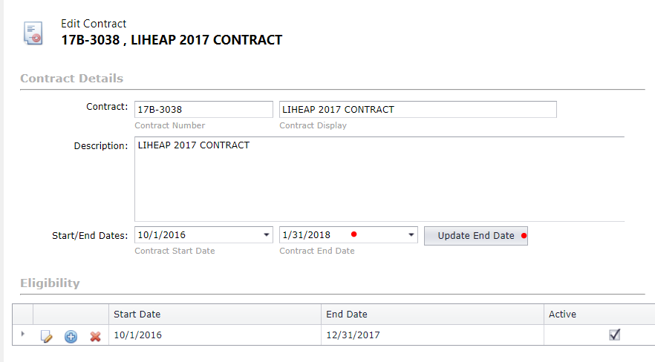Add eligibility entry with blue plus icon

[x=71, y=336]
